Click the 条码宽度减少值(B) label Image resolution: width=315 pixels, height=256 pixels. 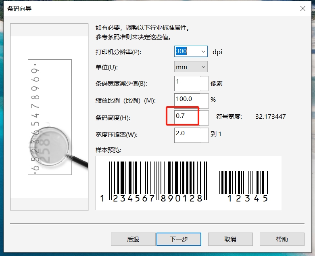pyautogui.click(x=121, y=83)
